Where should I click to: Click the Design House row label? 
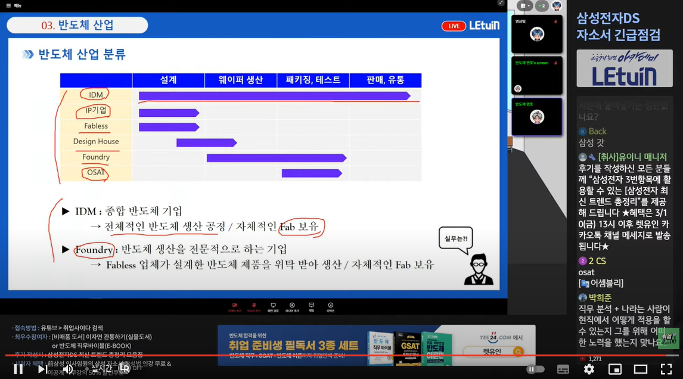pos(96,142)
